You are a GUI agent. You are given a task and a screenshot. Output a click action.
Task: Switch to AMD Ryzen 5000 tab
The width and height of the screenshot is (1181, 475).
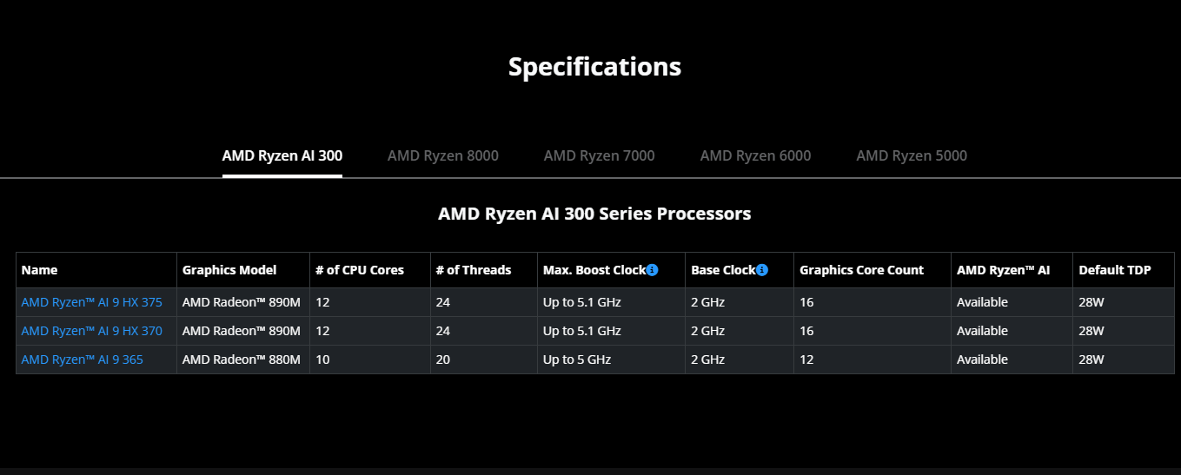click(x=912, y=155)
